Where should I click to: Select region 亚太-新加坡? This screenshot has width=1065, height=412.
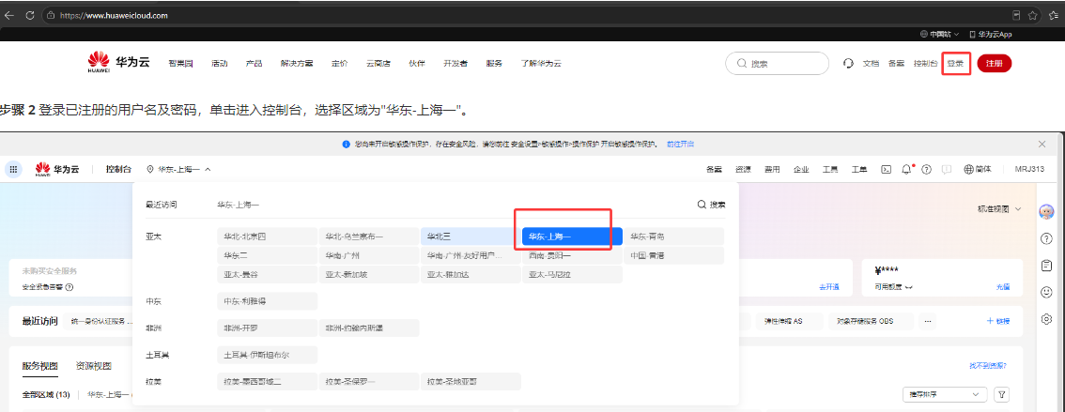(x=369, y=275)
